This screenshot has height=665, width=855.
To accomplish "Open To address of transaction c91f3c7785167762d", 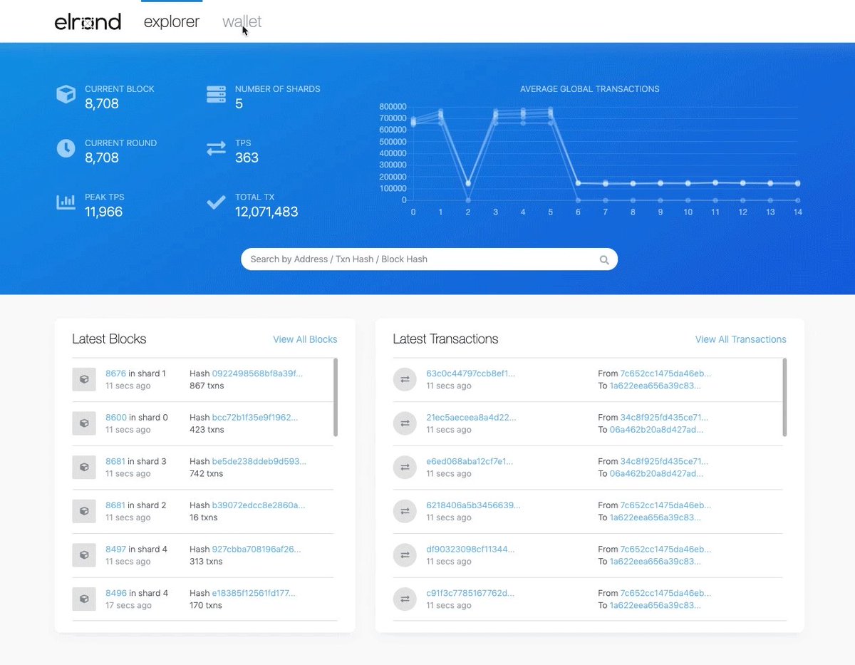I will pos(655,605).
